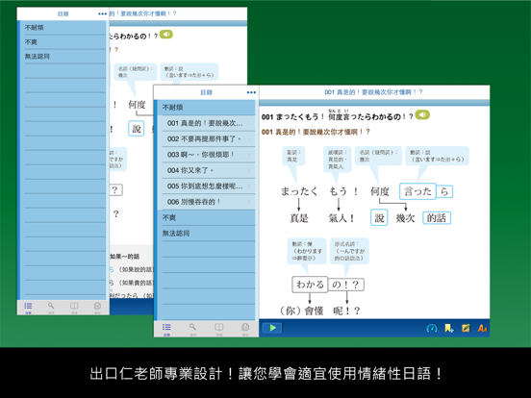The width and height of the screenshot is (531, 398).
Task: Click the ? box in back window
Action: point(115,189)
